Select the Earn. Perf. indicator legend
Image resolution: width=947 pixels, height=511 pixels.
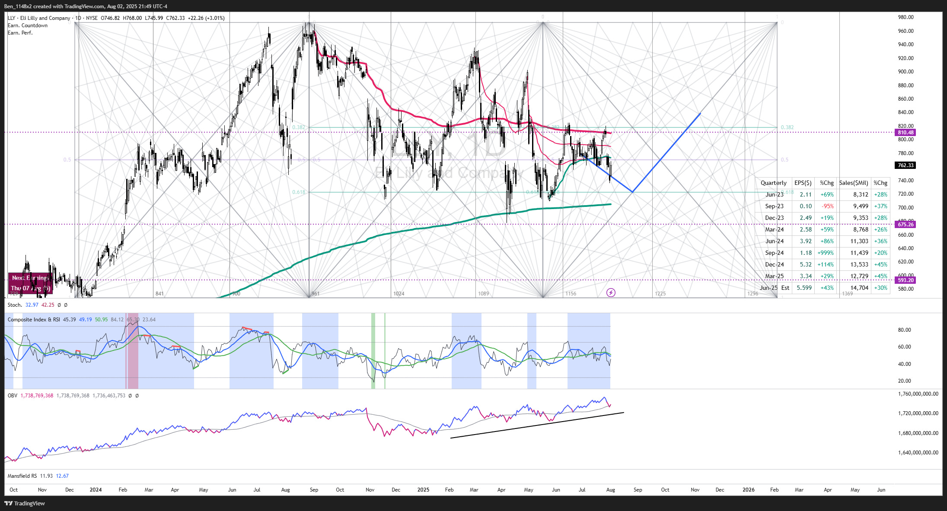click(x=20, y=33)
